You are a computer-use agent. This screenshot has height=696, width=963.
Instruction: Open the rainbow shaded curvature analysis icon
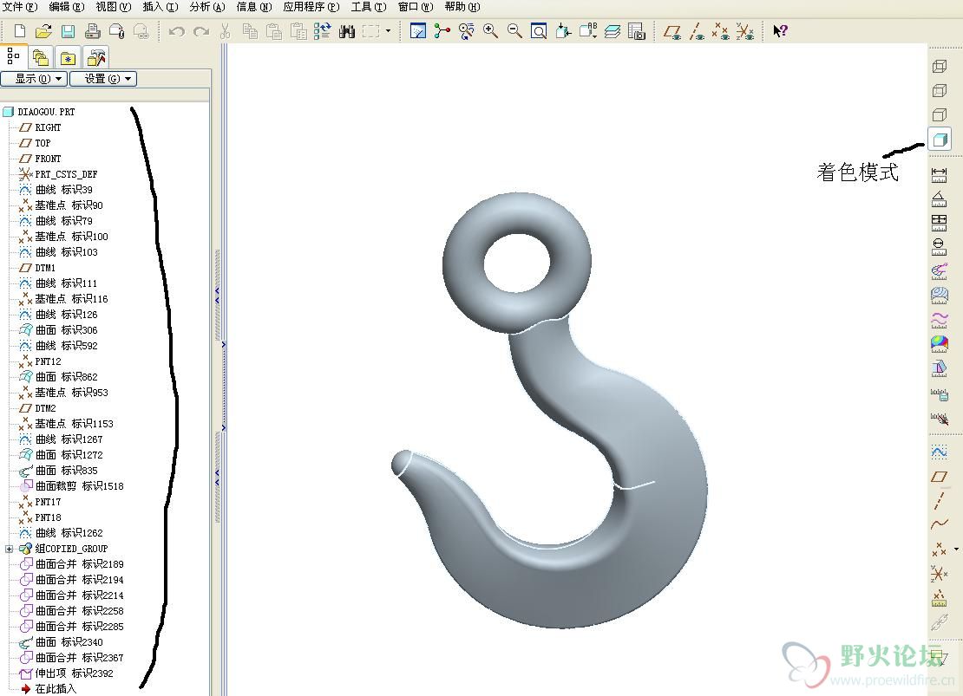[939, 343]
